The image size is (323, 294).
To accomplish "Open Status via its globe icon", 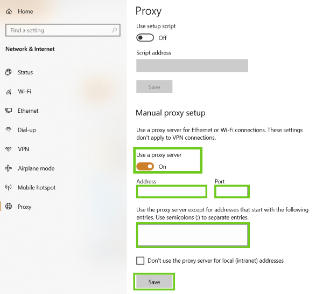I will pyautogui.click(x=9, y=72).
